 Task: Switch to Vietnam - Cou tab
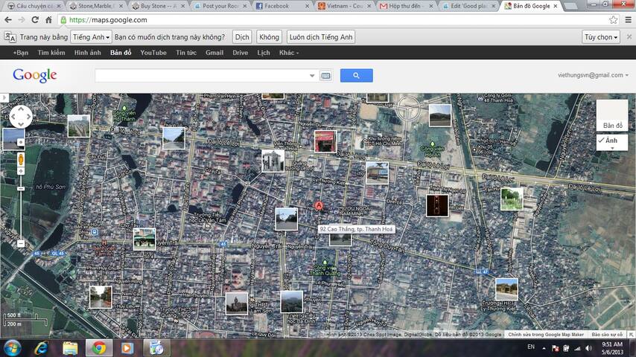tap(344, 6)
